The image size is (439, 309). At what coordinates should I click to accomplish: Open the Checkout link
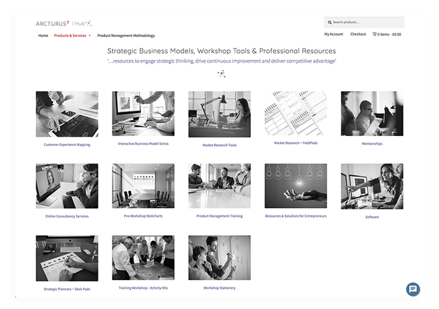[358, 34]
